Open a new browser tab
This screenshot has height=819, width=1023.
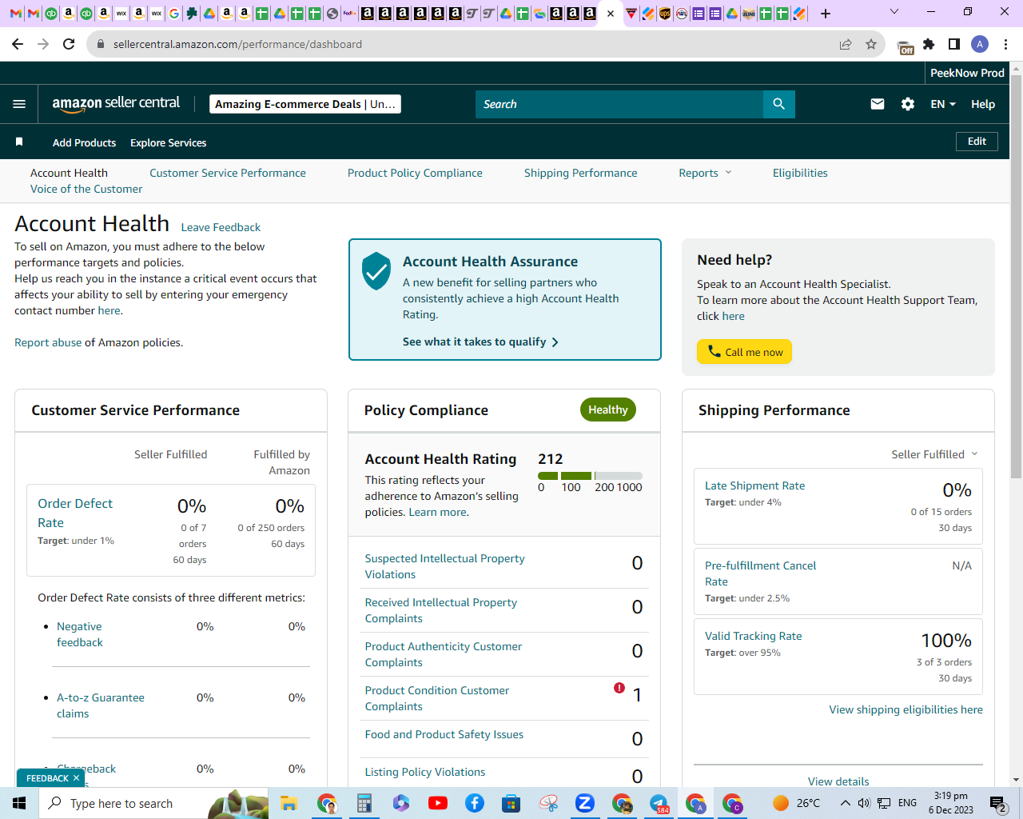pos(826,14)
